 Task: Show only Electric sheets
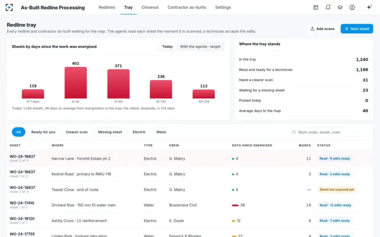point(139,132)
